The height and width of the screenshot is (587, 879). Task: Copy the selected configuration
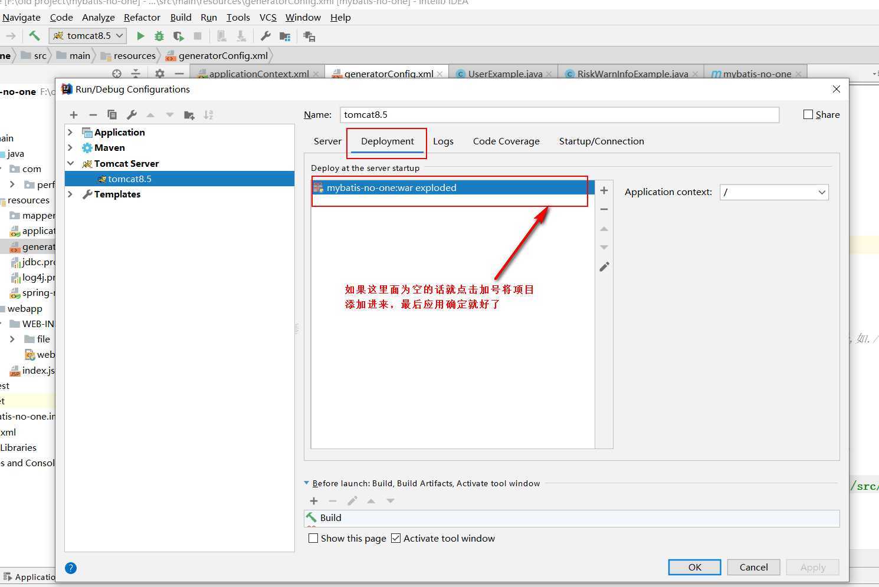pos(112,115)
